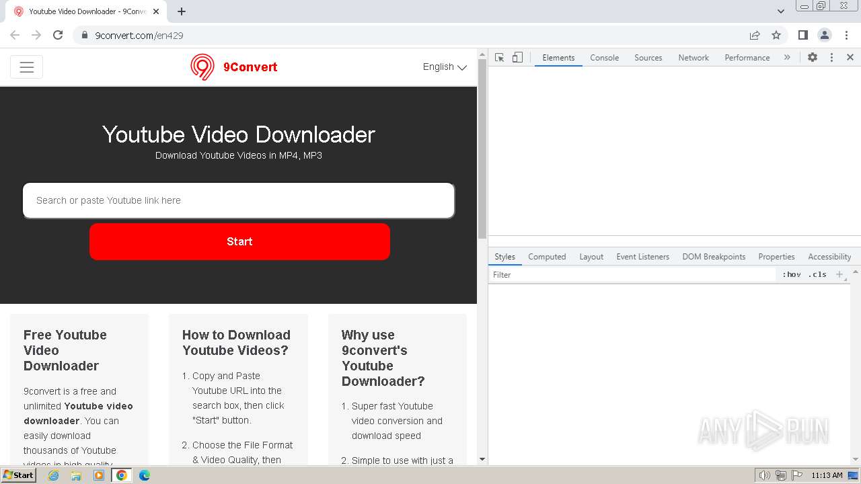Click the address bar URL
861x484 pixels.
click(x=139, y=36)
